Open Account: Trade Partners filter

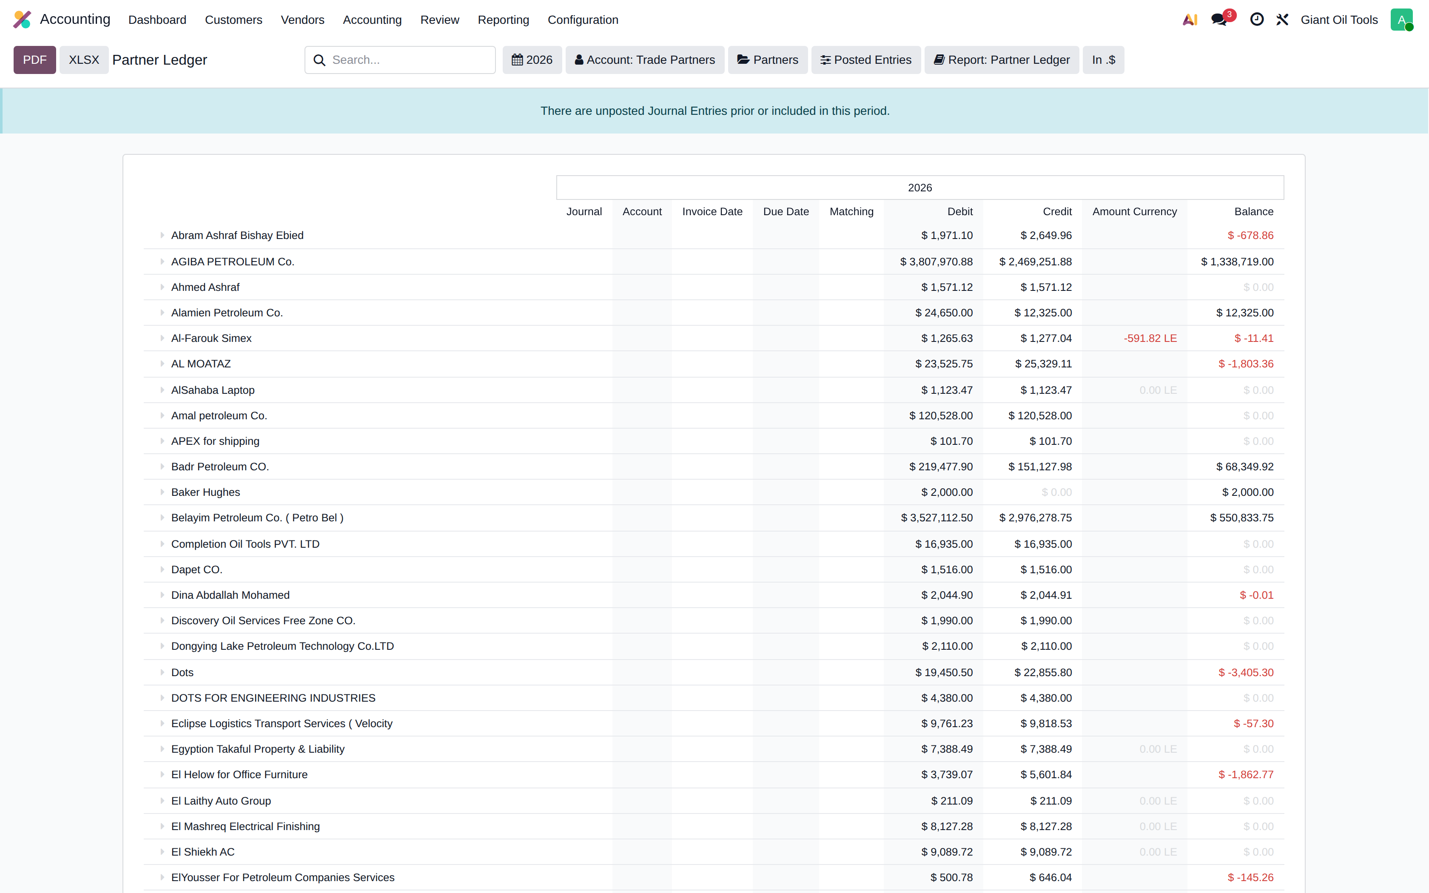coord(645,60)
